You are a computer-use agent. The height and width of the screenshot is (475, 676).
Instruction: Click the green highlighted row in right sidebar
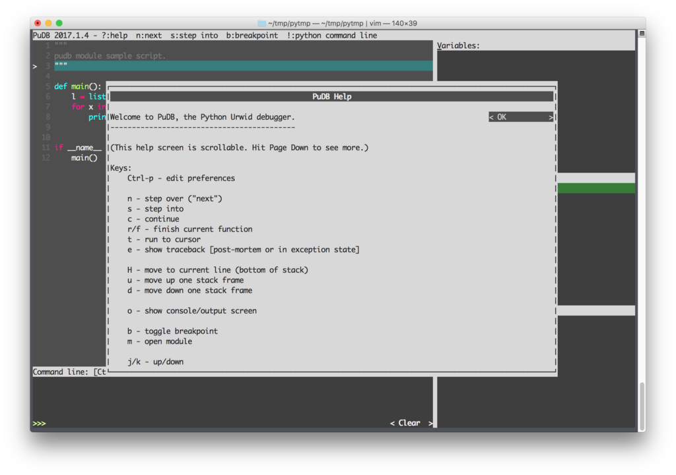click(596, 188)
